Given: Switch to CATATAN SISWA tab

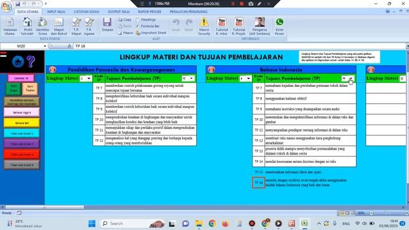Looking at the screenshot, I should pyautogui.click(x=86, y=11).
